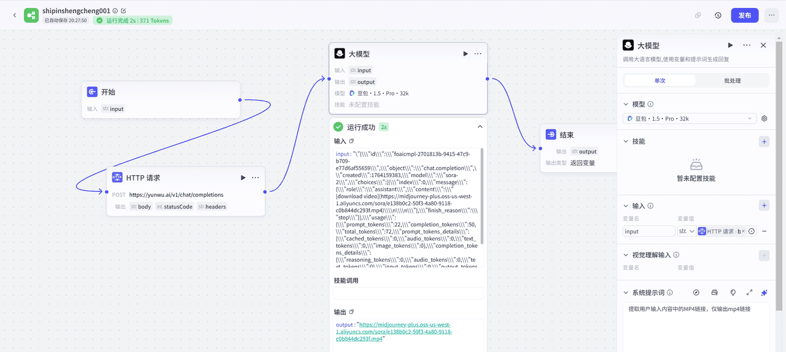Switch to 单次 single-run mode
The image size is (786, 352).
(660, 80)
